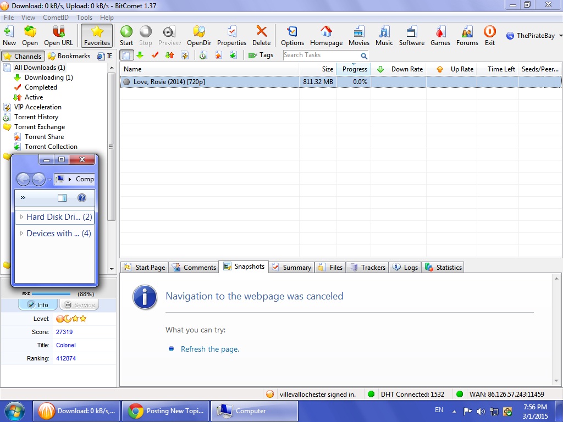Select VIP Acceleration in the sidebar
The height and width of the screenshot is (422, 563).
pyautogui.click(x=38, y=107)
